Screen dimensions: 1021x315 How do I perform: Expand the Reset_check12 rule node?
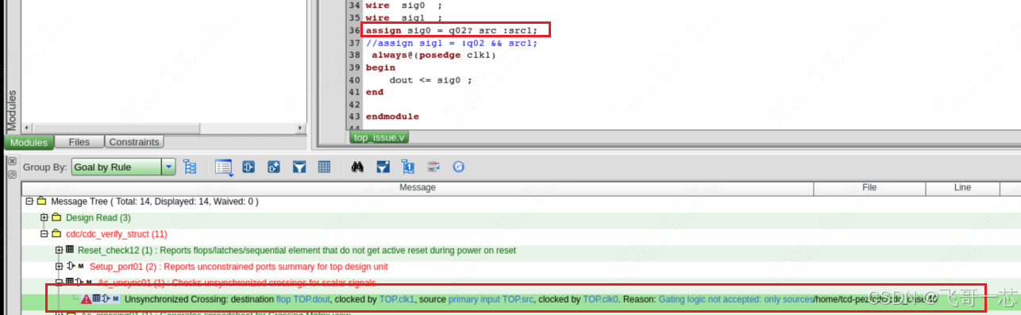point(59,250)
